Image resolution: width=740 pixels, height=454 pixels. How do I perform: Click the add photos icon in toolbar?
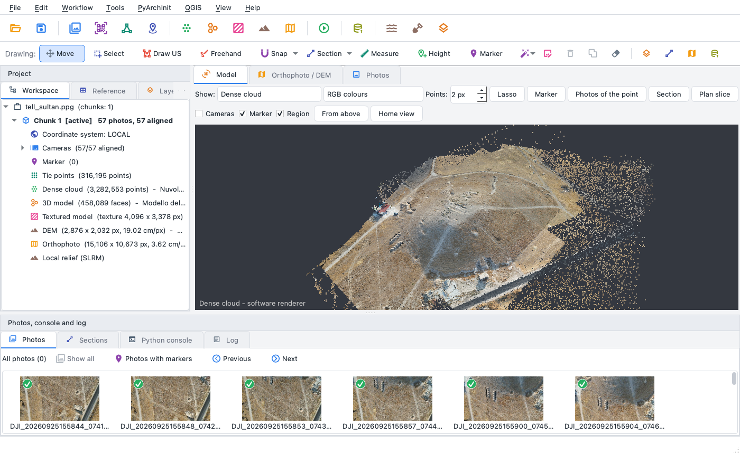click(x=75, y=28)
